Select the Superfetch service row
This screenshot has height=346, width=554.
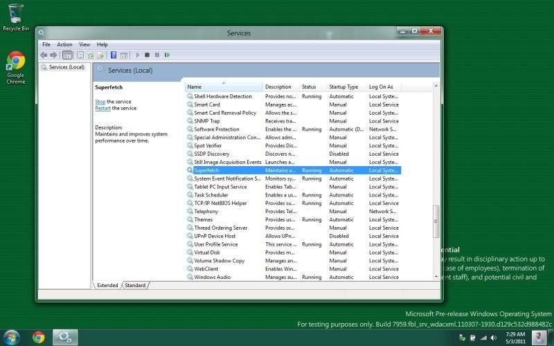coord(293,170)
